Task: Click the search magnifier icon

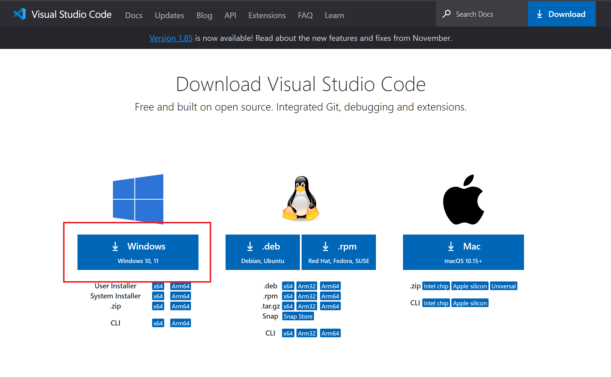Action: tap(447, 14)
